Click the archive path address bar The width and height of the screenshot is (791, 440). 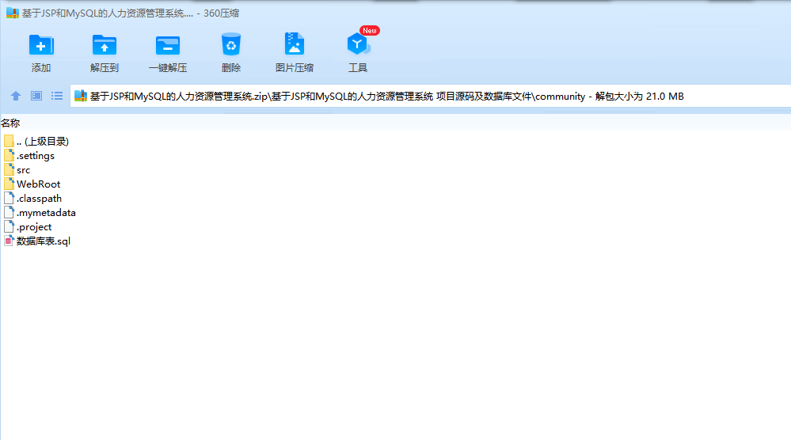click(x=430, y=97)
